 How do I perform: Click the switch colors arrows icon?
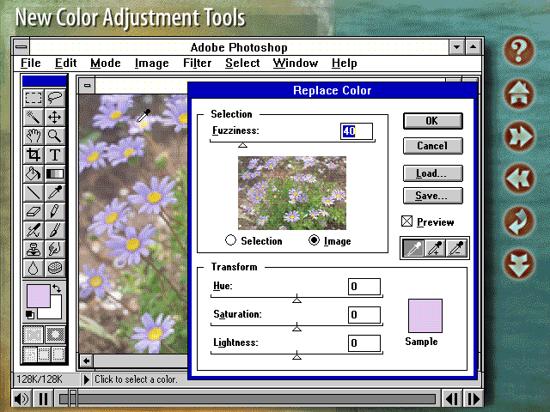pos(57,288)
